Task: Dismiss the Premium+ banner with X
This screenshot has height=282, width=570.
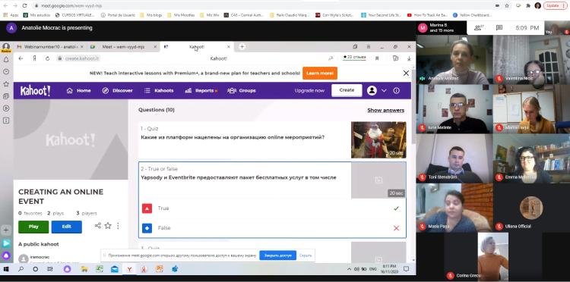Action: click(406, 74)
